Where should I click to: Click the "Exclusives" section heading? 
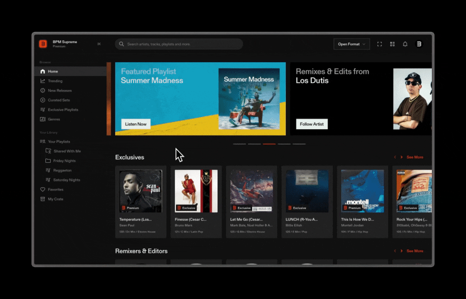(129, 157)
